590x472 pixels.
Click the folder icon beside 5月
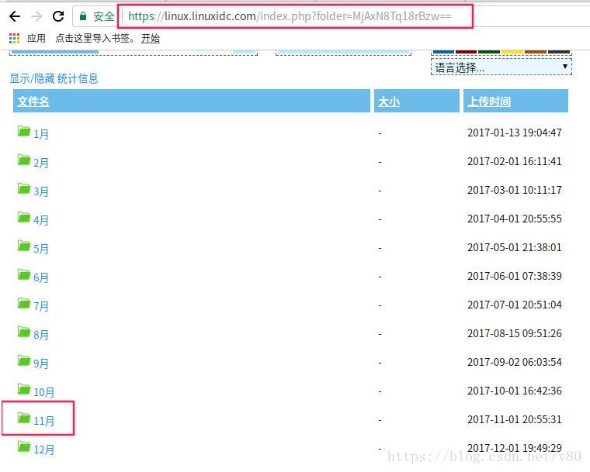(x=24, y=246)
